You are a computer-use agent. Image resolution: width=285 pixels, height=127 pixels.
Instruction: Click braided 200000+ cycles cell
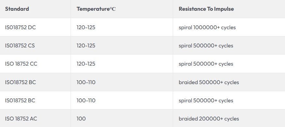point(209,119)
